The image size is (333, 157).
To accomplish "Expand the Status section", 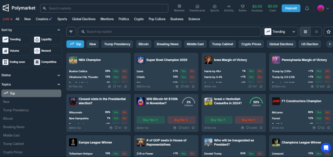I will (x=59, y=75).
